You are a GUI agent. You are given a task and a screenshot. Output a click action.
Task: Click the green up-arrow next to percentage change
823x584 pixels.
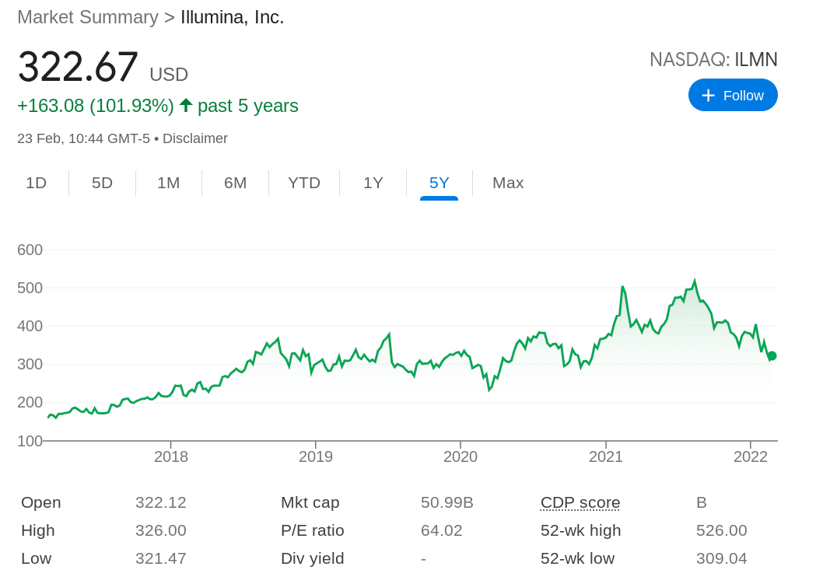186,106
